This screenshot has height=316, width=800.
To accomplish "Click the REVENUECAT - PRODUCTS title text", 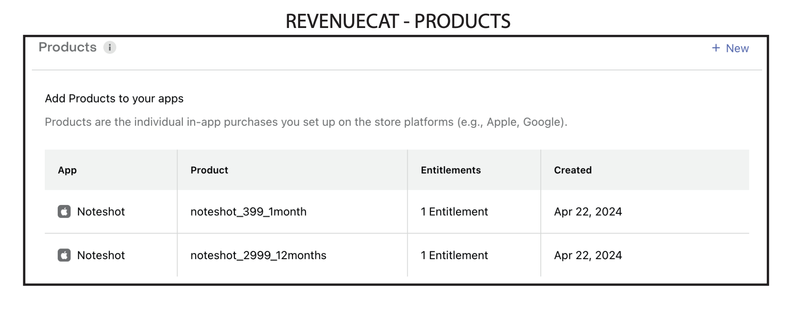I will [x=398, y=21].
